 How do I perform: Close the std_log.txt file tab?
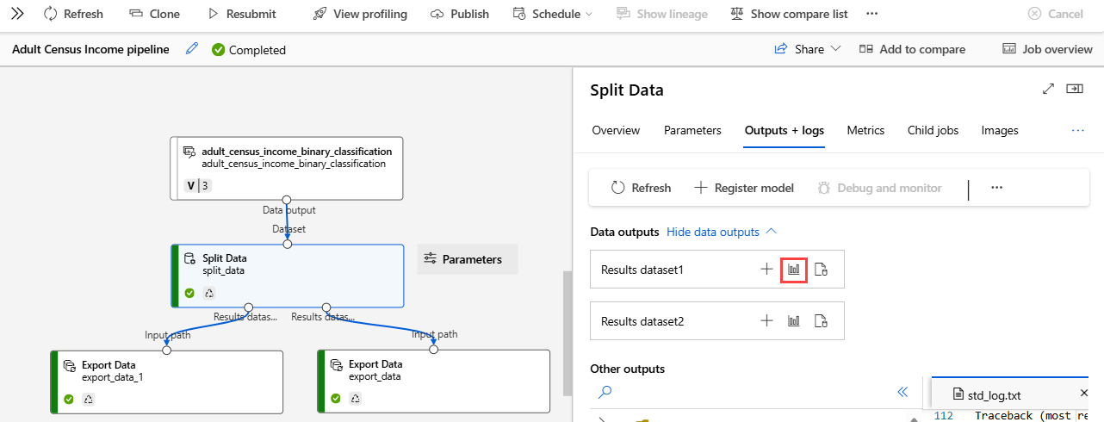pos(1084,394)
